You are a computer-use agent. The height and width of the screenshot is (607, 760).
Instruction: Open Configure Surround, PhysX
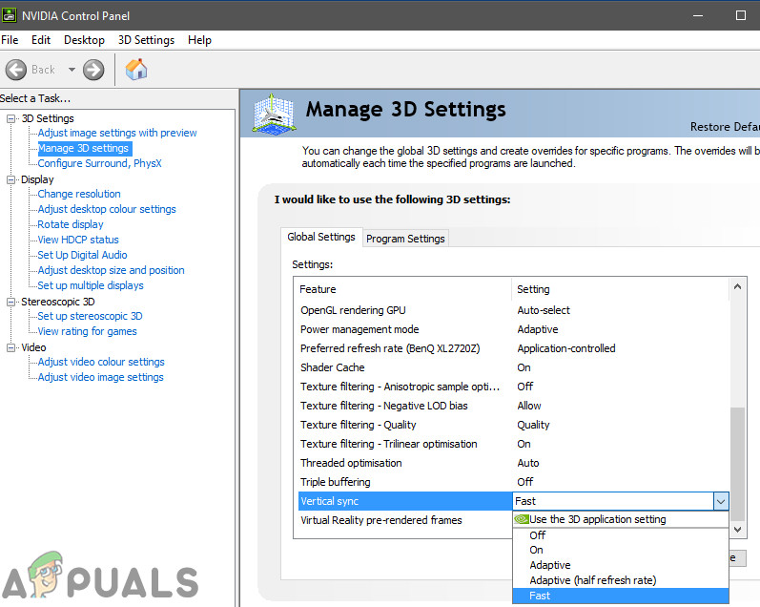click(100, 163)
